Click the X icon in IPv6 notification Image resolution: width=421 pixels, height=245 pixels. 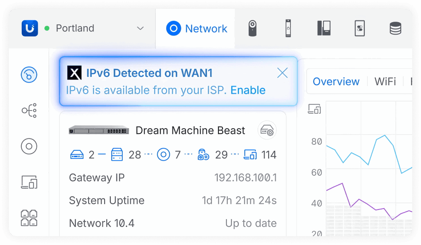[74, 73]
